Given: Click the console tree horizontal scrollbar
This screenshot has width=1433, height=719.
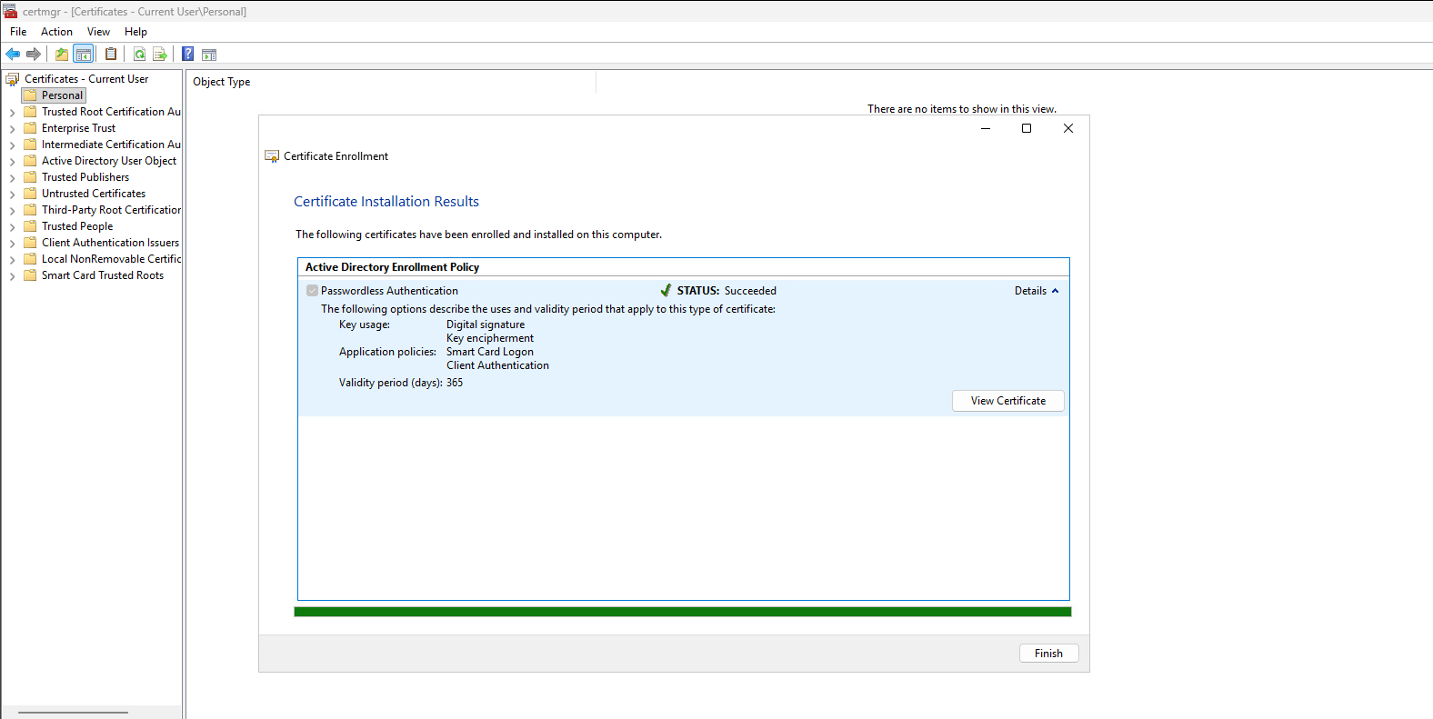Looking at the screenshot, I should (x=73, y=713).
